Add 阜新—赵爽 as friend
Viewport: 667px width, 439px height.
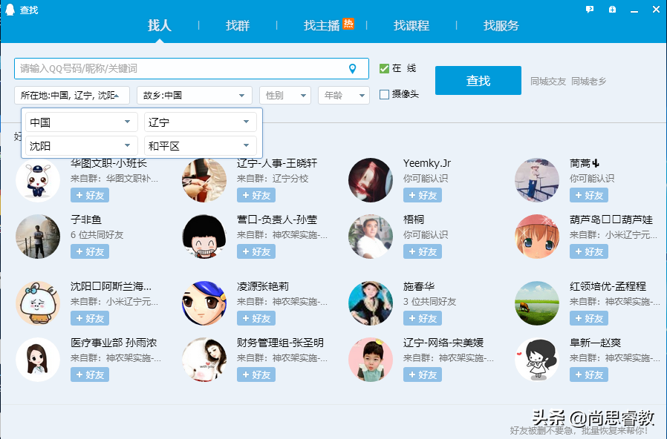click(x=589, y=375)
